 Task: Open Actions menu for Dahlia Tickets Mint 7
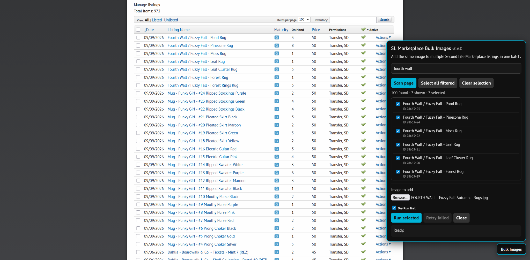[x=383, y=252]
